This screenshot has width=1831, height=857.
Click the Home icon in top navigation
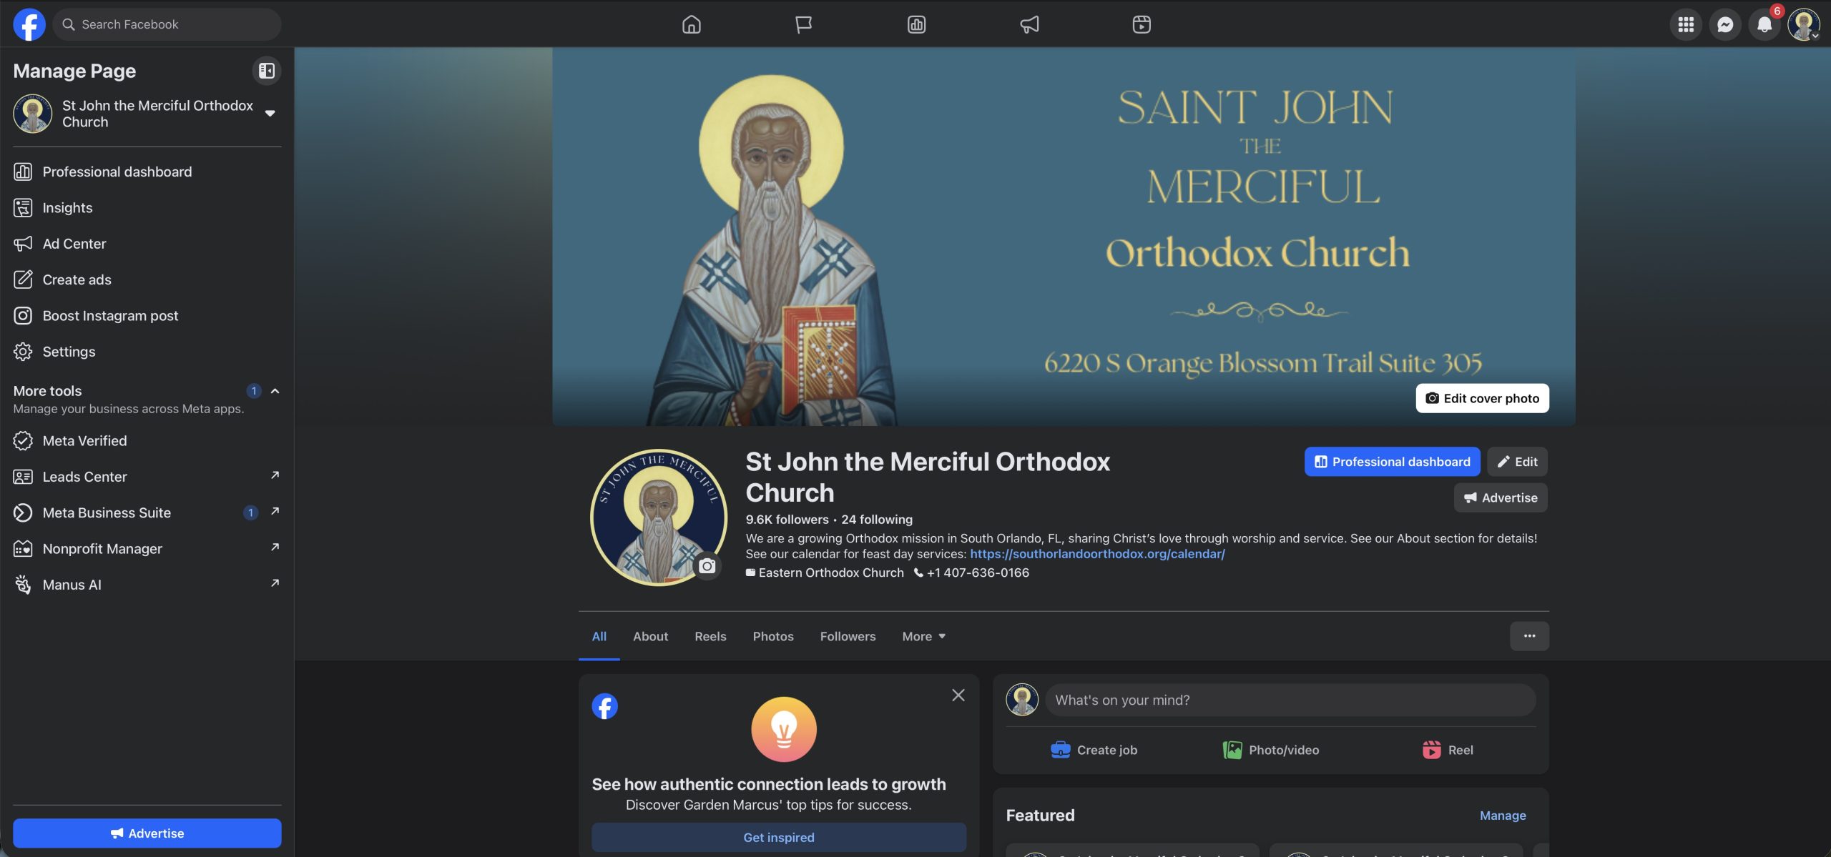click(691, 24)
